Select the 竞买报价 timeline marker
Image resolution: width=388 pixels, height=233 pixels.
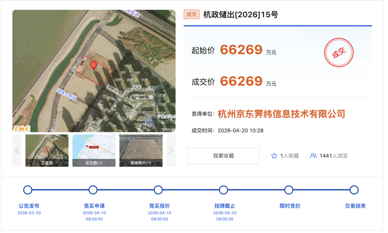158,190
